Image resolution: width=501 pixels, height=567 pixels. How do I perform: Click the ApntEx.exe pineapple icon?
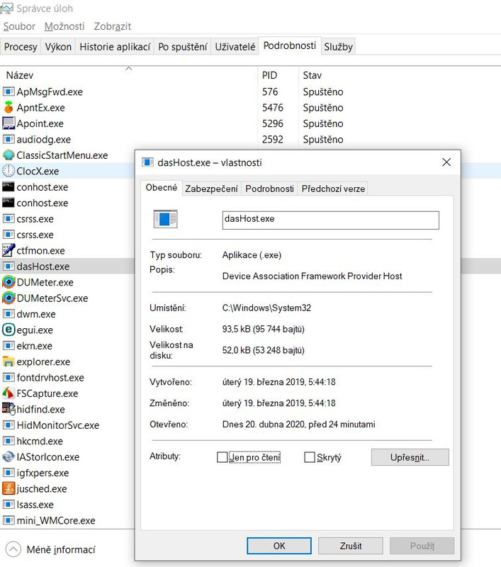point(9,108)
